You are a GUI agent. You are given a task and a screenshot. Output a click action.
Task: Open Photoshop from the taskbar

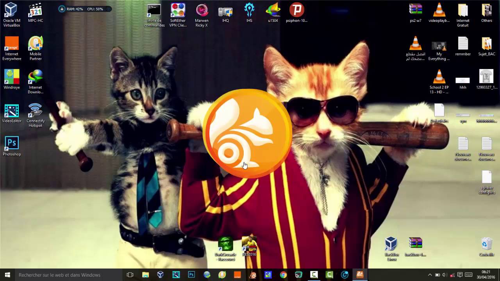[191, 275]
